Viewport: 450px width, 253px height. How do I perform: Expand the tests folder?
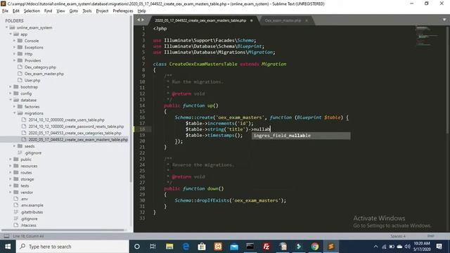(x=11, y=186)
